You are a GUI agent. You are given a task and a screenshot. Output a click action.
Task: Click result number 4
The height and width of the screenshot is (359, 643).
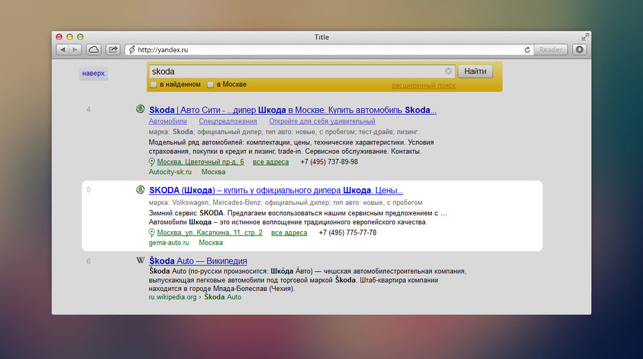88,109
